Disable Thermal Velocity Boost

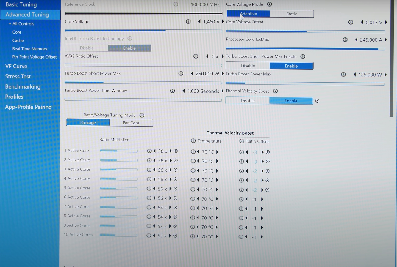(x=248, y=101)
